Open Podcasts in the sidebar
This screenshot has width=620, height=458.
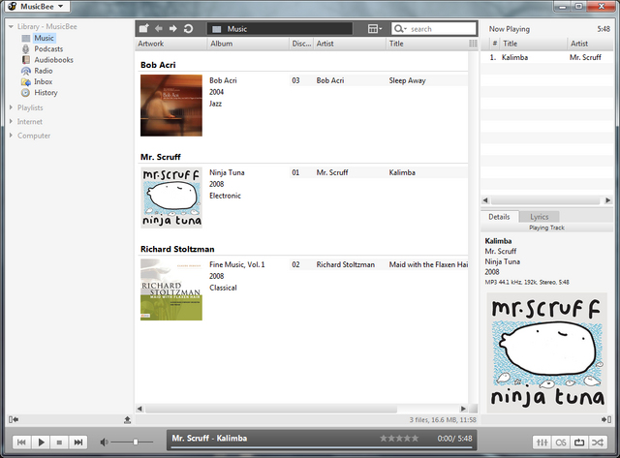click(48, 49)
